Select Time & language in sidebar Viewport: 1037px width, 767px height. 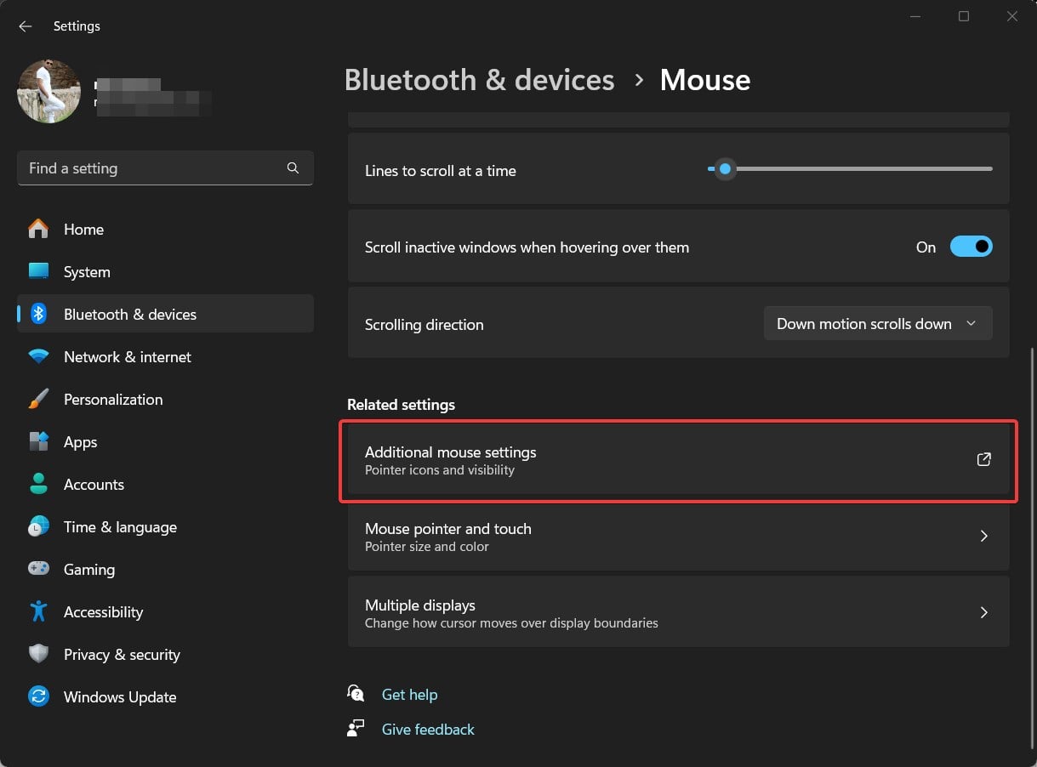pos(120,527)
